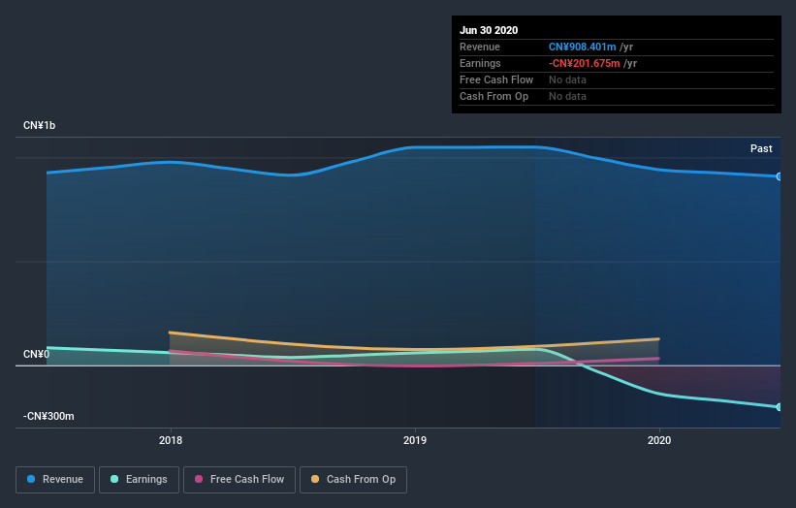Toggle the Revenue legend button
Screen dimensions: 796x508
pyautogui.click(x=55, y=480)
